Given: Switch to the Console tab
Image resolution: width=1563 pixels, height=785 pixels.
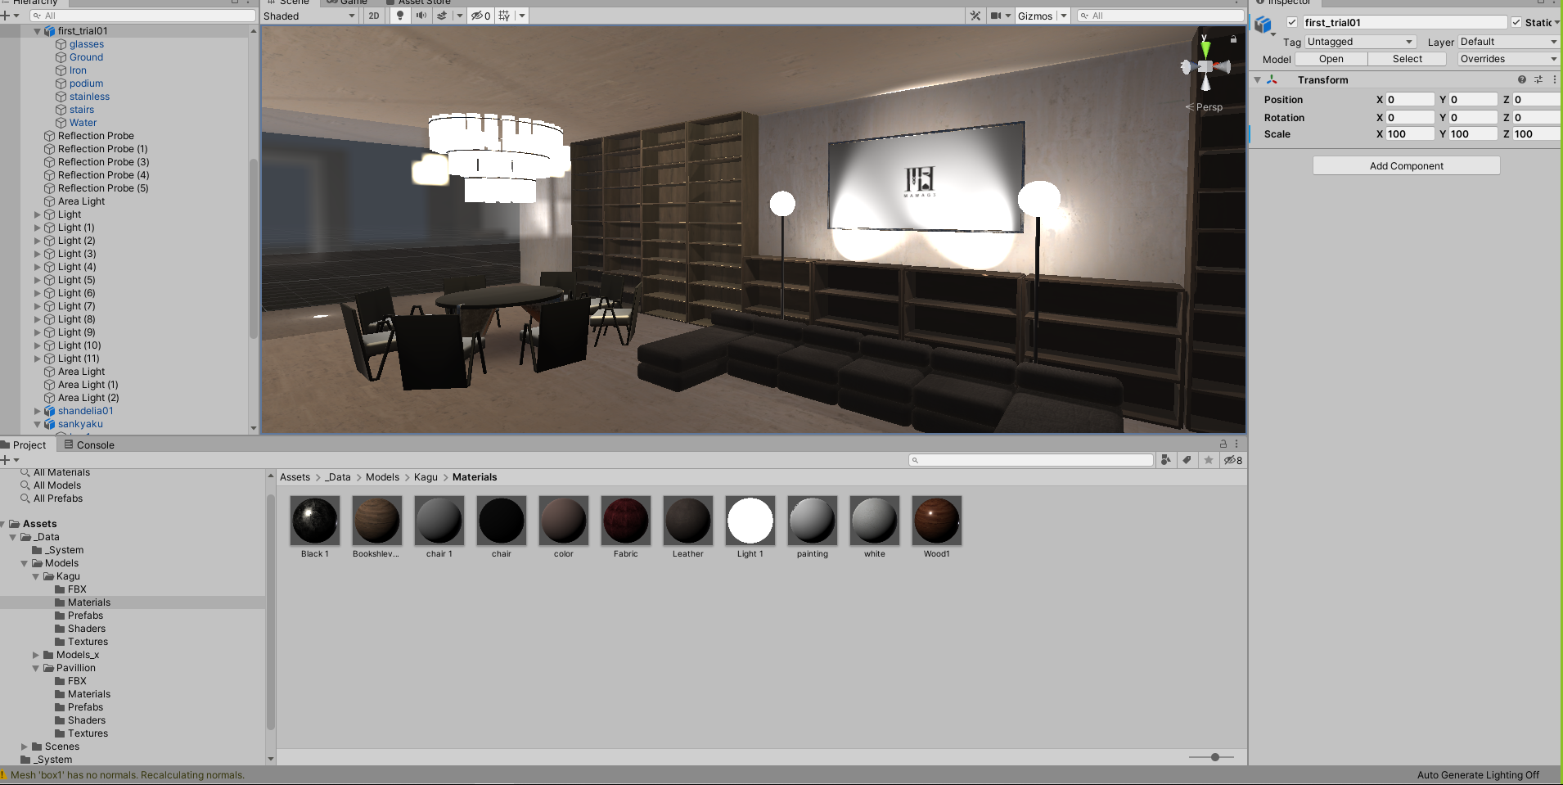Looking at the screenshot, I should click(x=89, y=444).
